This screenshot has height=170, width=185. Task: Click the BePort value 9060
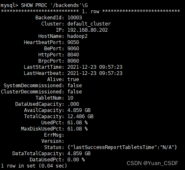tap(73, 49)
